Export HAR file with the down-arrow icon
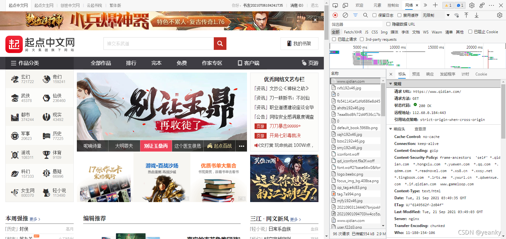 point(477,15)
